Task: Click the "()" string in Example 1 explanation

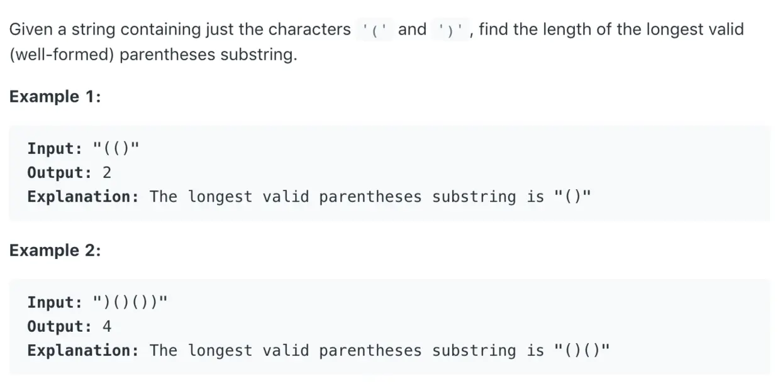Action: pyautogui.click(x=573, y=197)
